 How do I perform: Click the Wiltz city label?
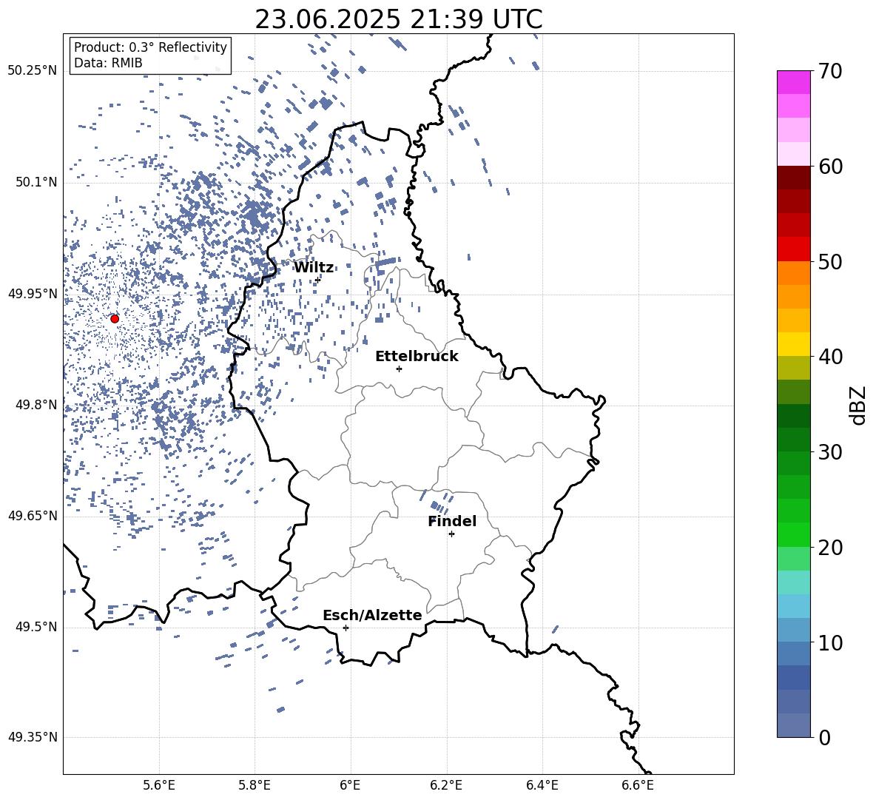(x=314, y=268)
